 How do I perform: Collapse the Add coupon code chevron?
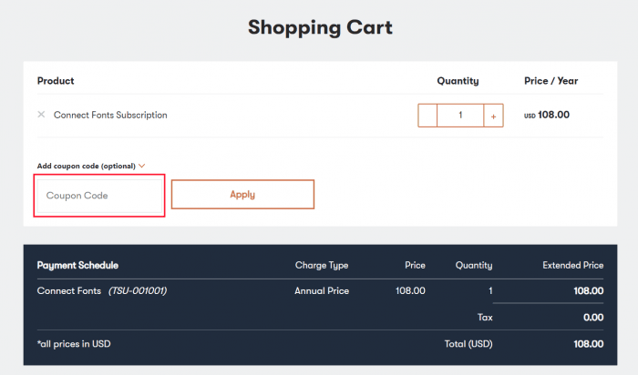141,166
